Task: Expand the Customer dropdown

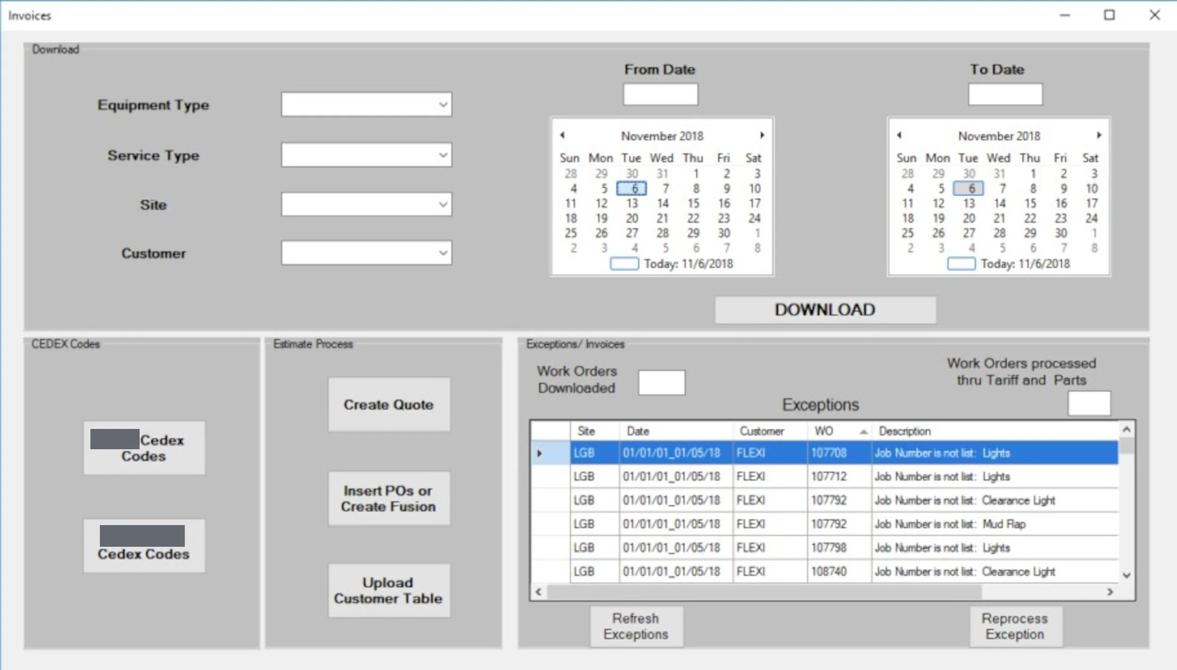Action: pyautogui.click(x=443, y=253)
